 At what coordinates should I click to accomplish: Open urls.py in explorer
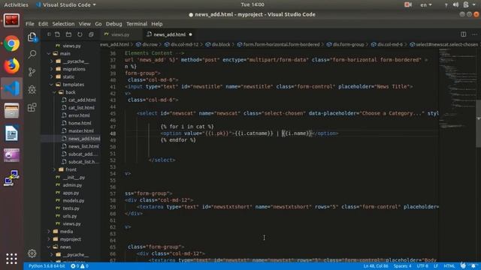tap(70, 216)
